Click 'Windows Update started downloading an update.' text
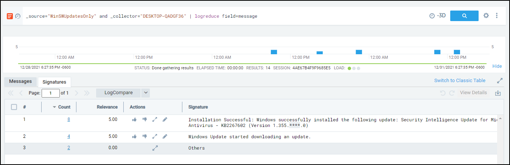This screenshot has width=510, height=165. tap(249, 137)
